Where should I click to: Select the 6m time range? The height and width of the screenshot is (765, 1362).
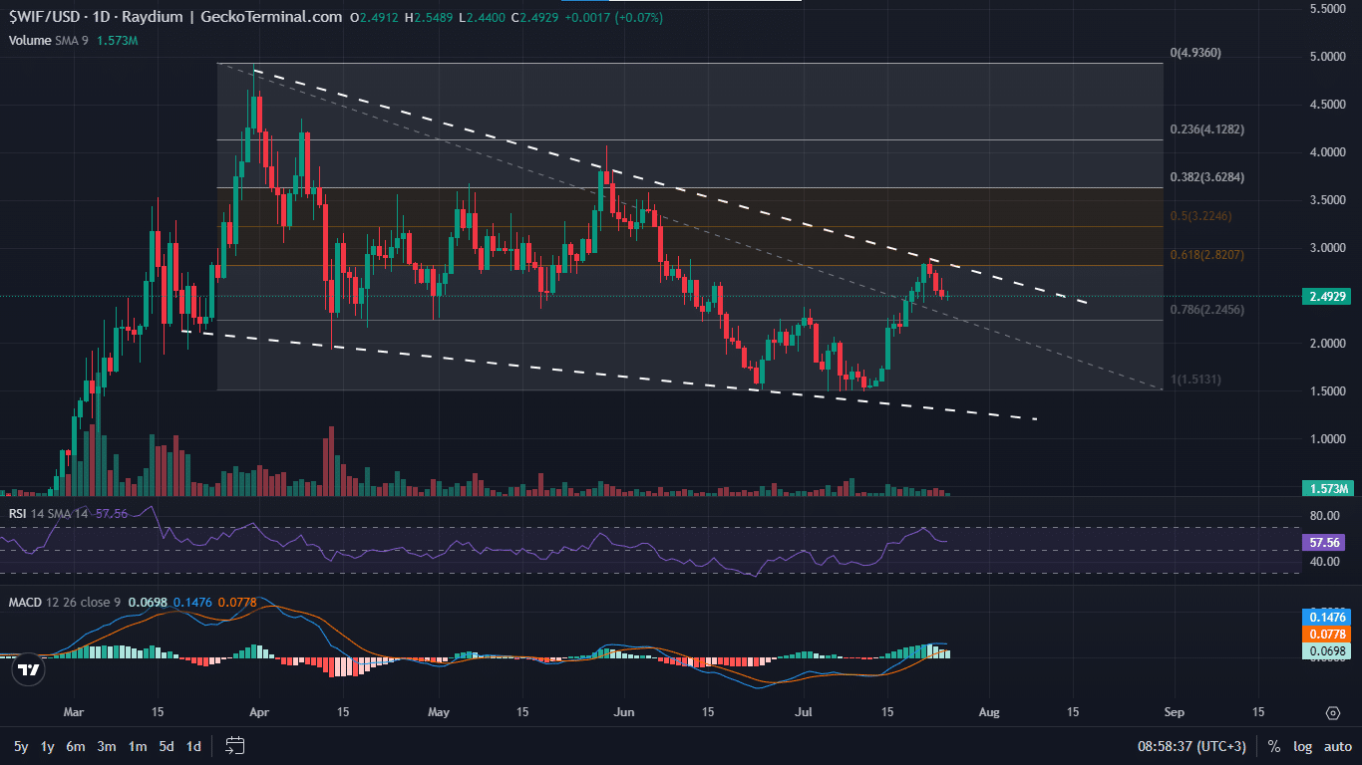click(x=76, y=746)
